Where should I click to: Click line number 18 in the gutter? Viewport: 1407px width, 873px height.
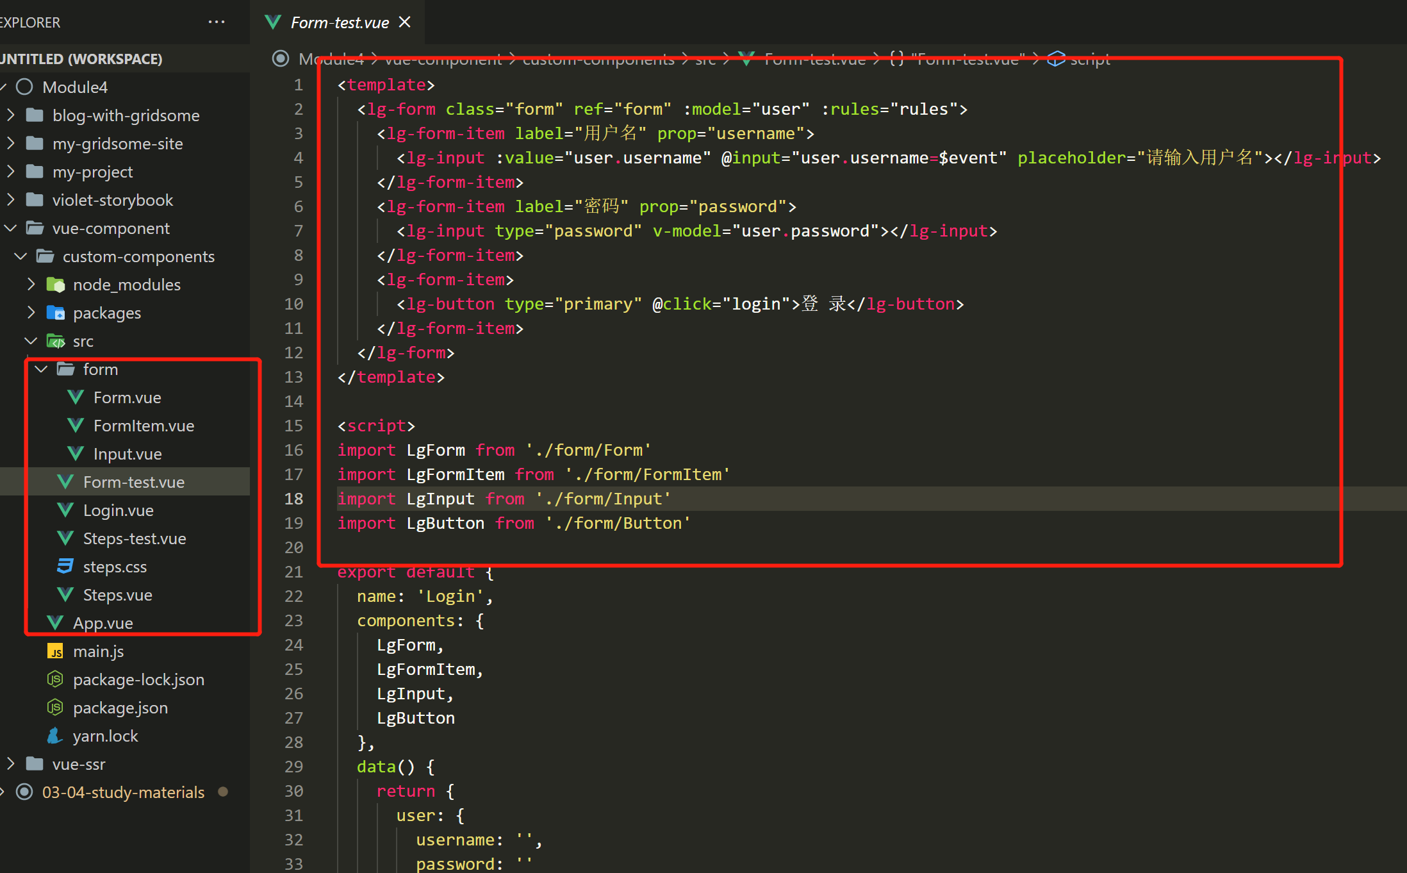click(x=294, y=499)
